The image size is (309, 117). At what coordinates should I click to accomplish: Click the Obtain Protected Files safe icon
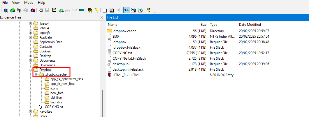pyautogui.click(x=90, y=10)
